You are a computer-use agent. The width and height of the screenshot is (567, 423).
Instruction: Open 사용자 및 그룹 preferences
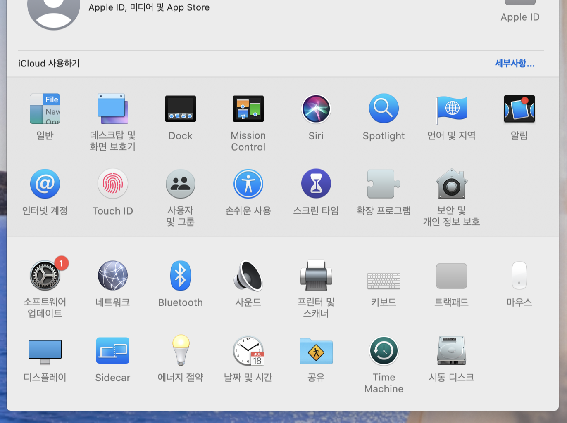pyautogui.click(x=181, y=184)
